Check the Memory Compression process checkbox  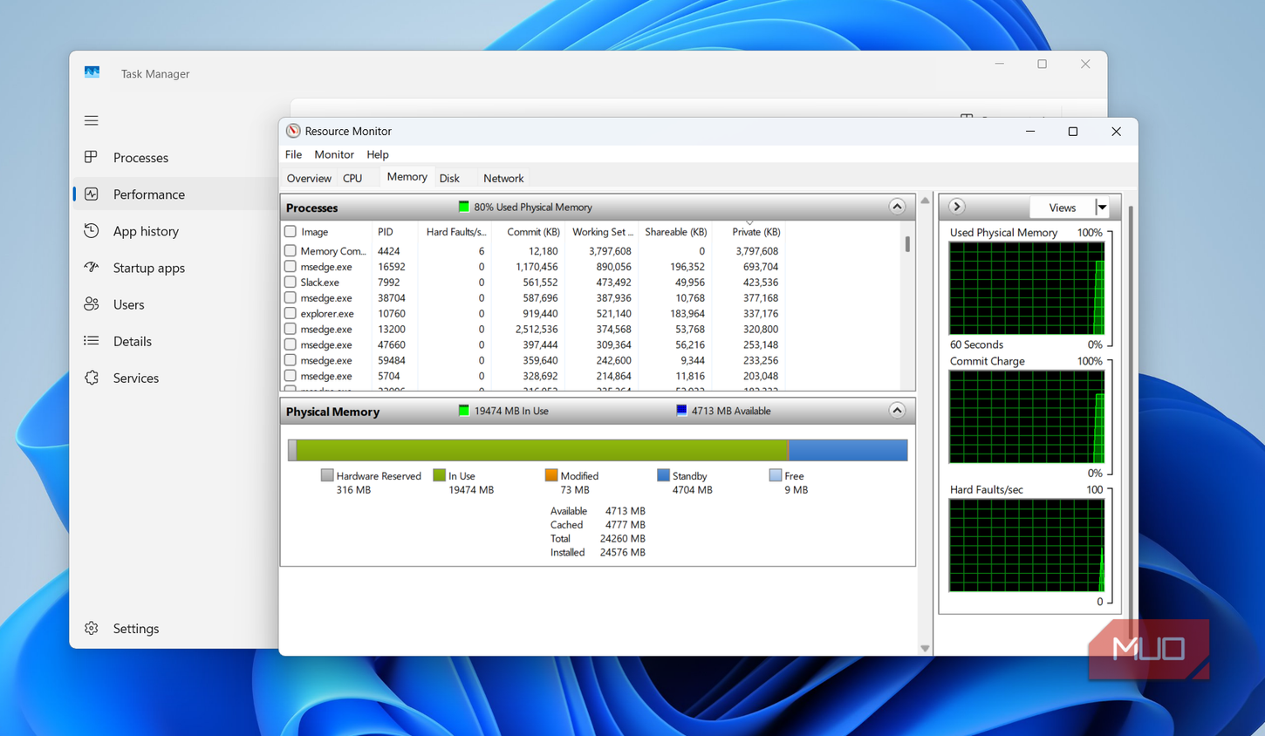coord(291,250)
